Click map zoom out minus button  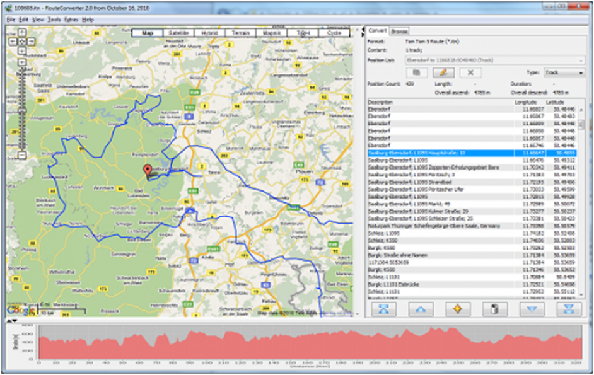point(22,154)
